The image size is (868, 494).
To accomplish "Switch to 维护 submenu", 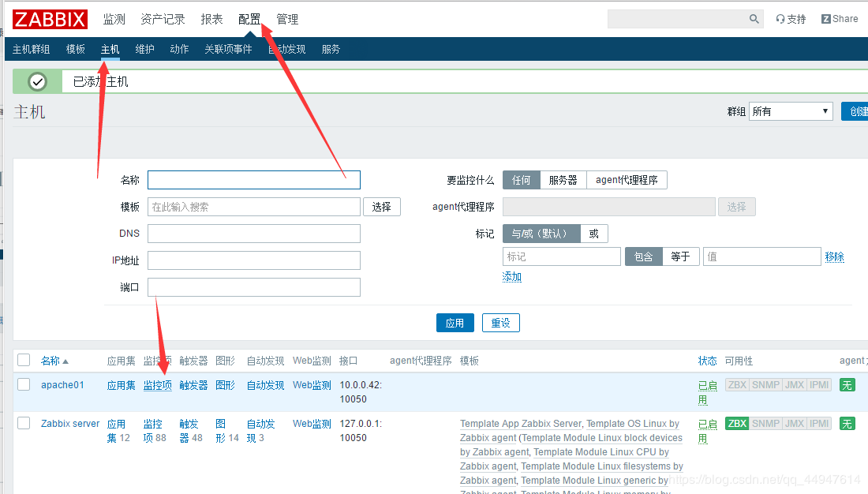I will pyautogui.click(x=145, y=49).
